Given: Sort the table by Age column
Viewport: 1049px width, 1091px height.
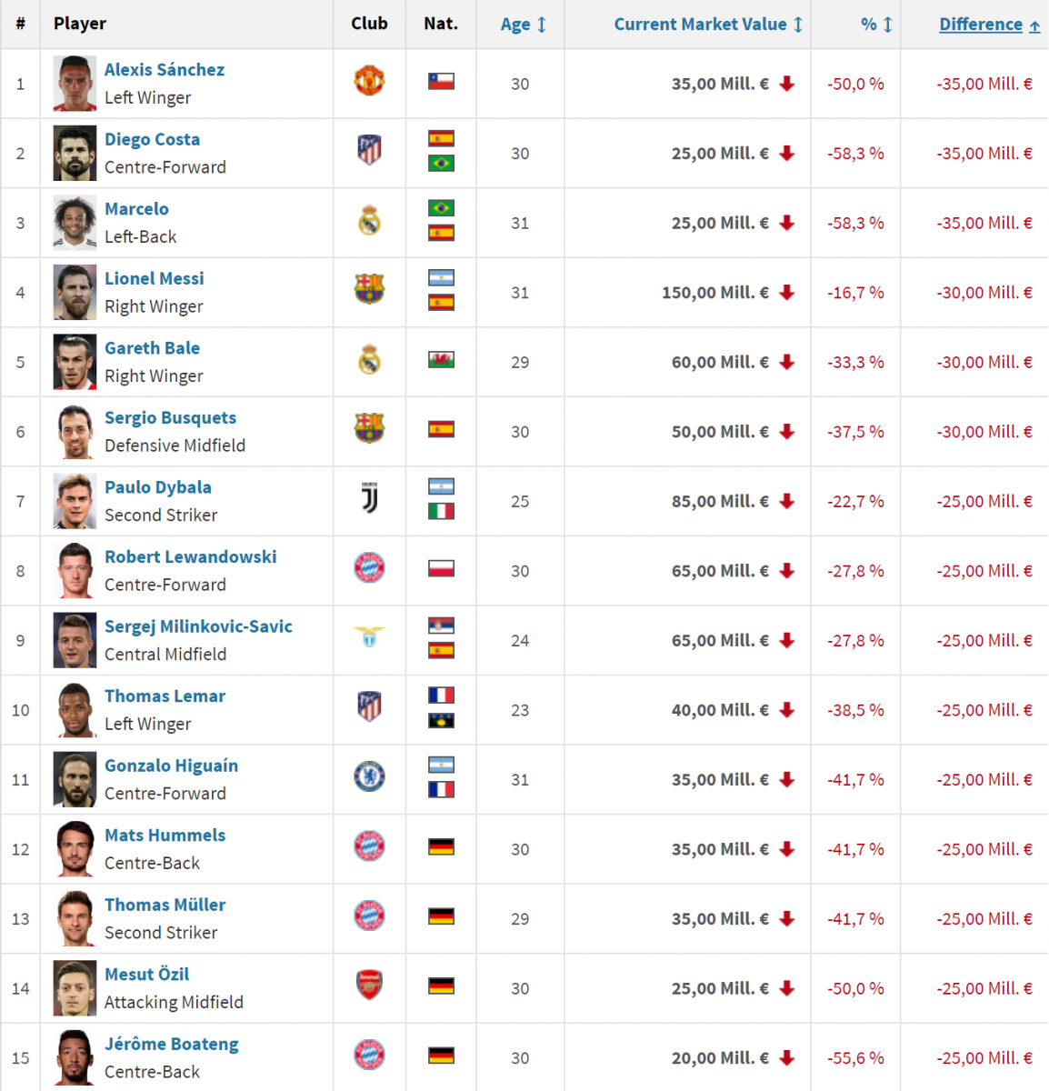Looking at the screenshot, I should 524,25.
